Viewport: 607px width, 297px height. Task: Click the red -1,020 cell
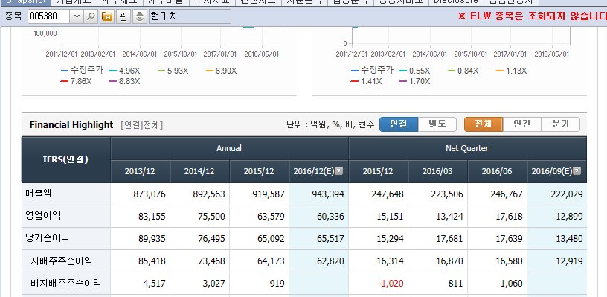[x=378, y=284]
